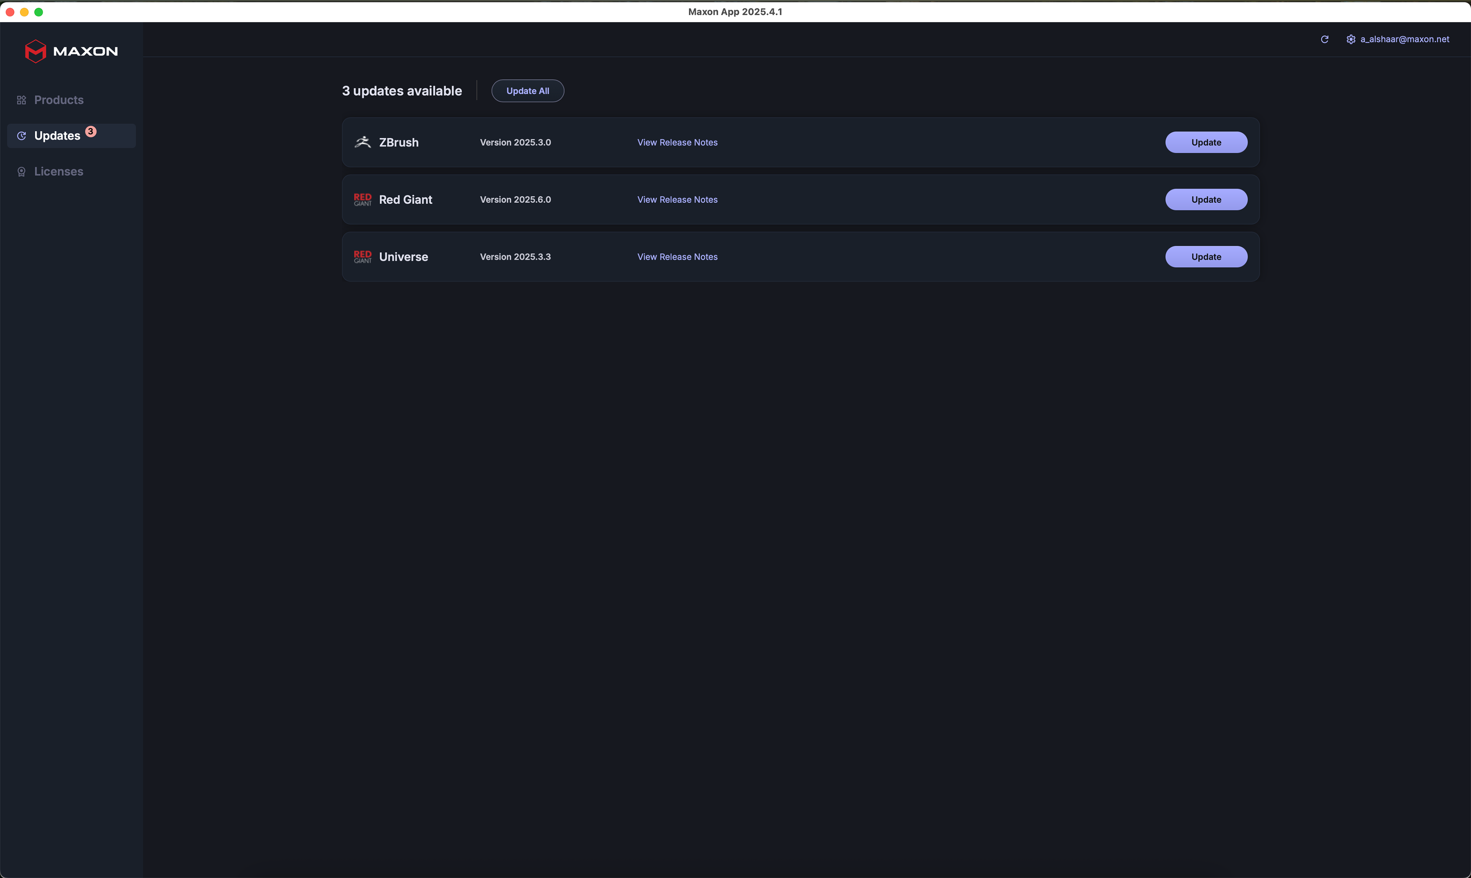Viewport: 1471px width, 878px height.
Task: Click the Universe product name
Action: click(x=403, y=257)
